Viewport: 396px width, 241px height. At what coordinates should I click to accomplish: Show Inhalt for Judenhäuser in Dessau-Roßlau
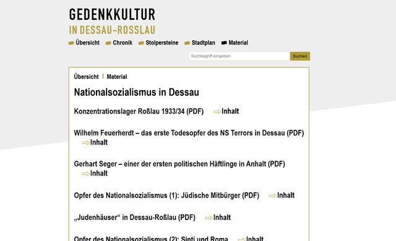(222, 218)
